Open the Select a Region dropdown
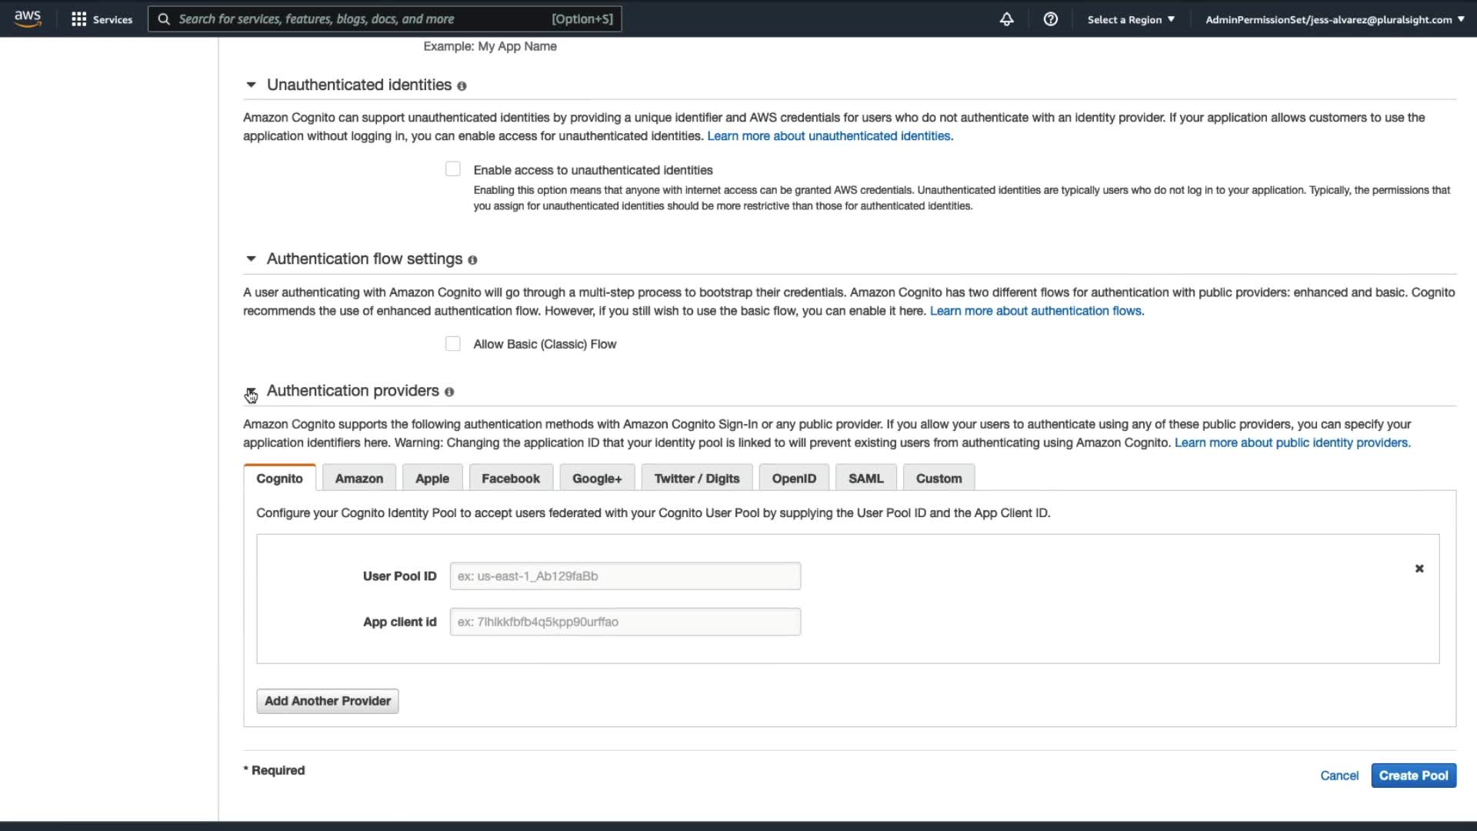 (x=1130, y=19)
